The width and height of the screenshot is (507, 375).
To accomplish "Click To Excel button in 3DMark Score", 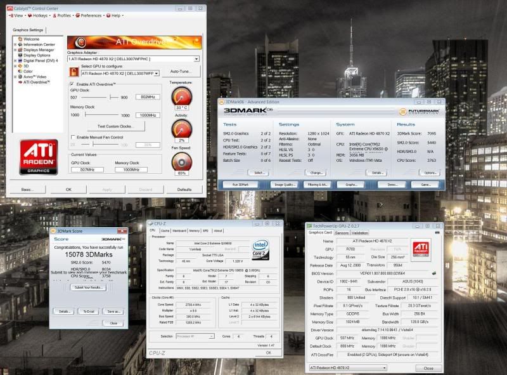I will [x=89, y=312].
